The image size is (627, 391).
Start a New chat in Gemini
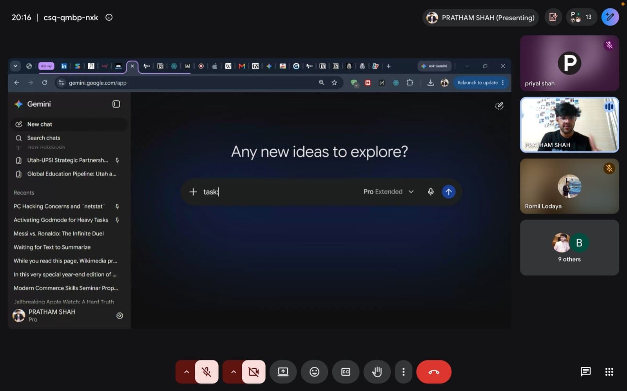(x=69, y=124)
